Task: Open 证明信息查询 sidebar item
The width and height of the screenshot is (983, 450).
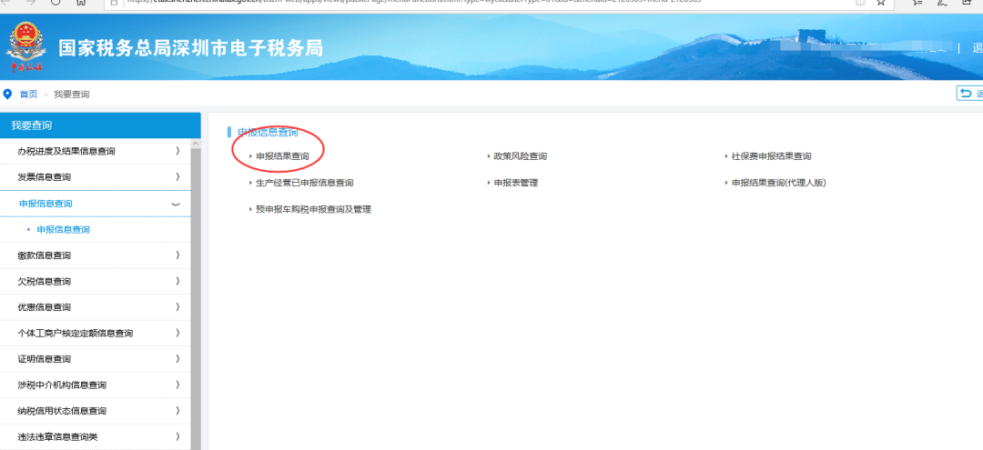Action: (44, 359)
